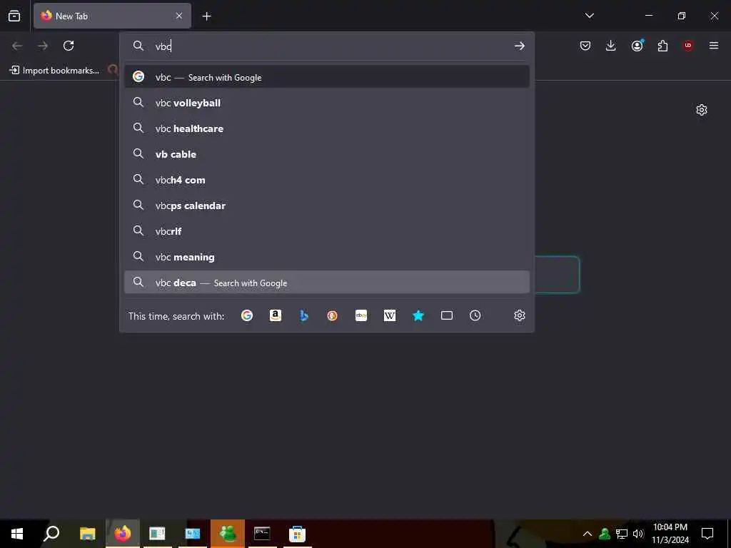
Task: Select 'vbc — Search with Google' suggestion
Action: coord(327,77)
